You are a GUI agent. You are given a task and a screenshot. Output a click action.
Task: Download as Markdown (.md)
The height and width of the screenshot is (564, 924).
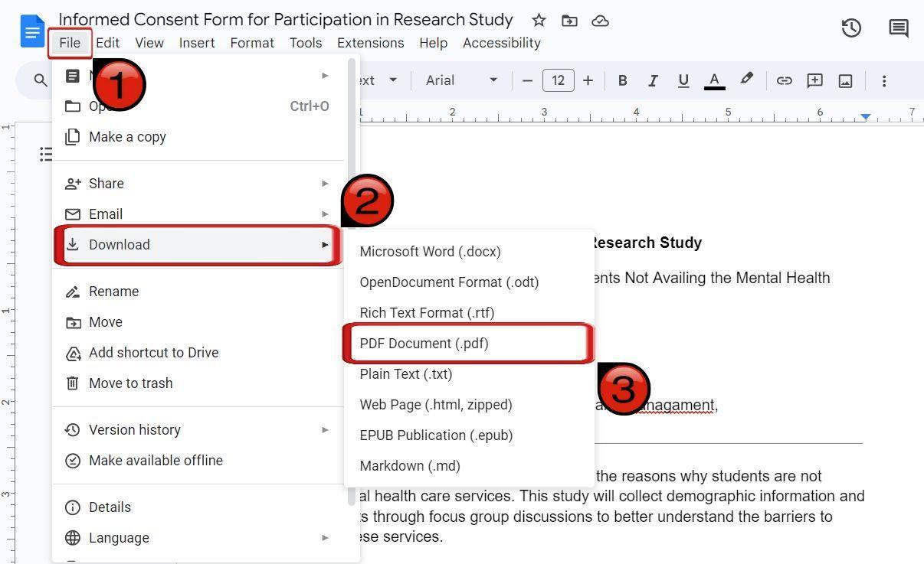click(469, 466)
